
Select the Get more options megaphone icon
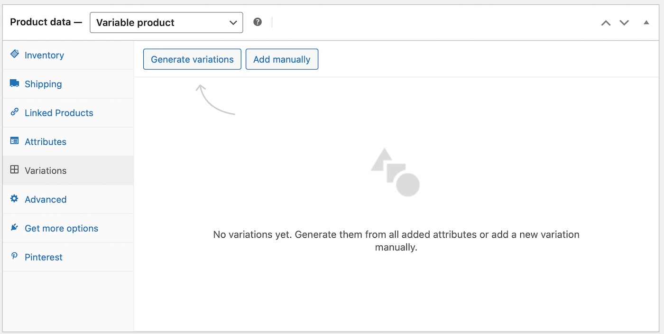click(14, 228)
